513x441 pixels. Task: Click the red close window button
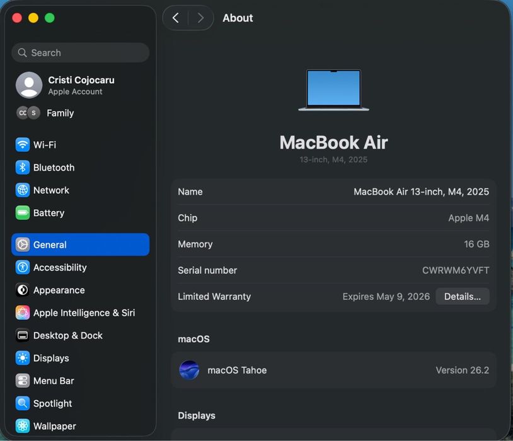coord(17,18)
